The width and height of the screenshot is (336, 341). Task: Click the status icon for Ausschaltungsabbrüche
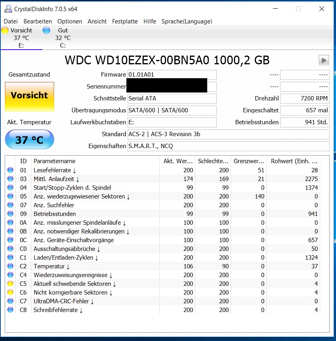tap(10, 249)
